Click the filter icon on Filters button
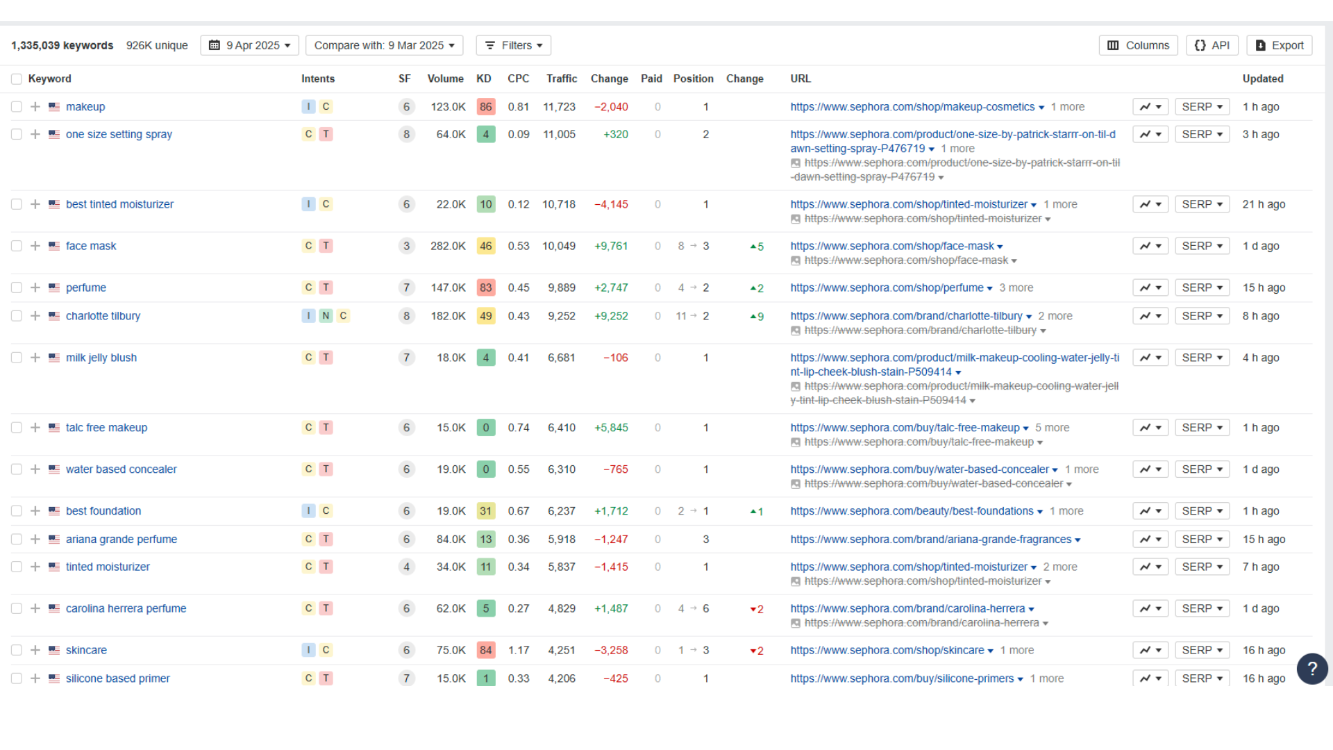 pyautogui.click(x=491, y=45)
